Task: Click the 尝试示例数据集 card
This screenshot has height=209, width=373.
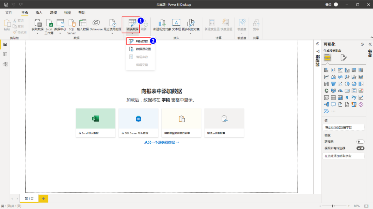Action: [x=224, y=123]
